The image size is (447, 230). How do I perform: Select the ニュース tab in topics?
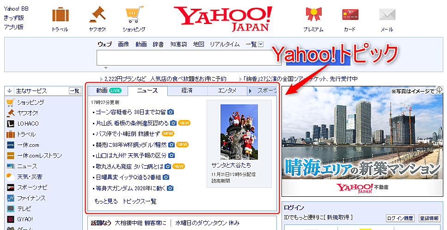147,91
